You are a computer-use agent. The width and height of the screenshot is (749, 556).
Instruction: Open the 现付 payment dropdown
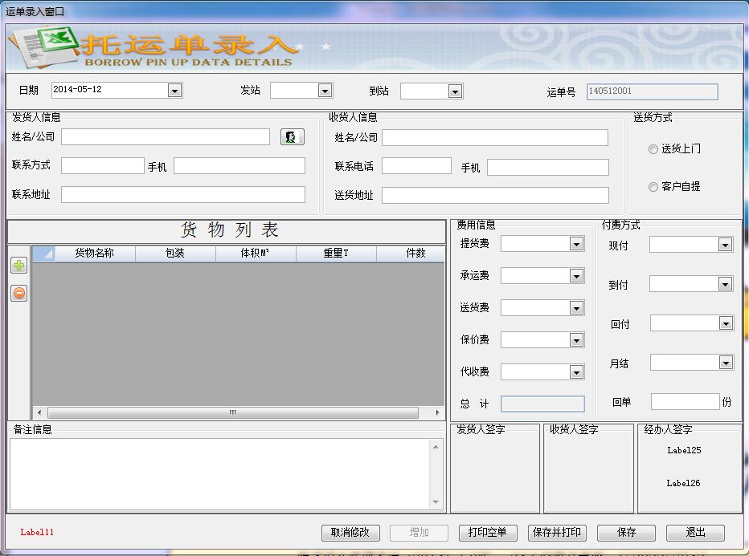coord(725,245)
